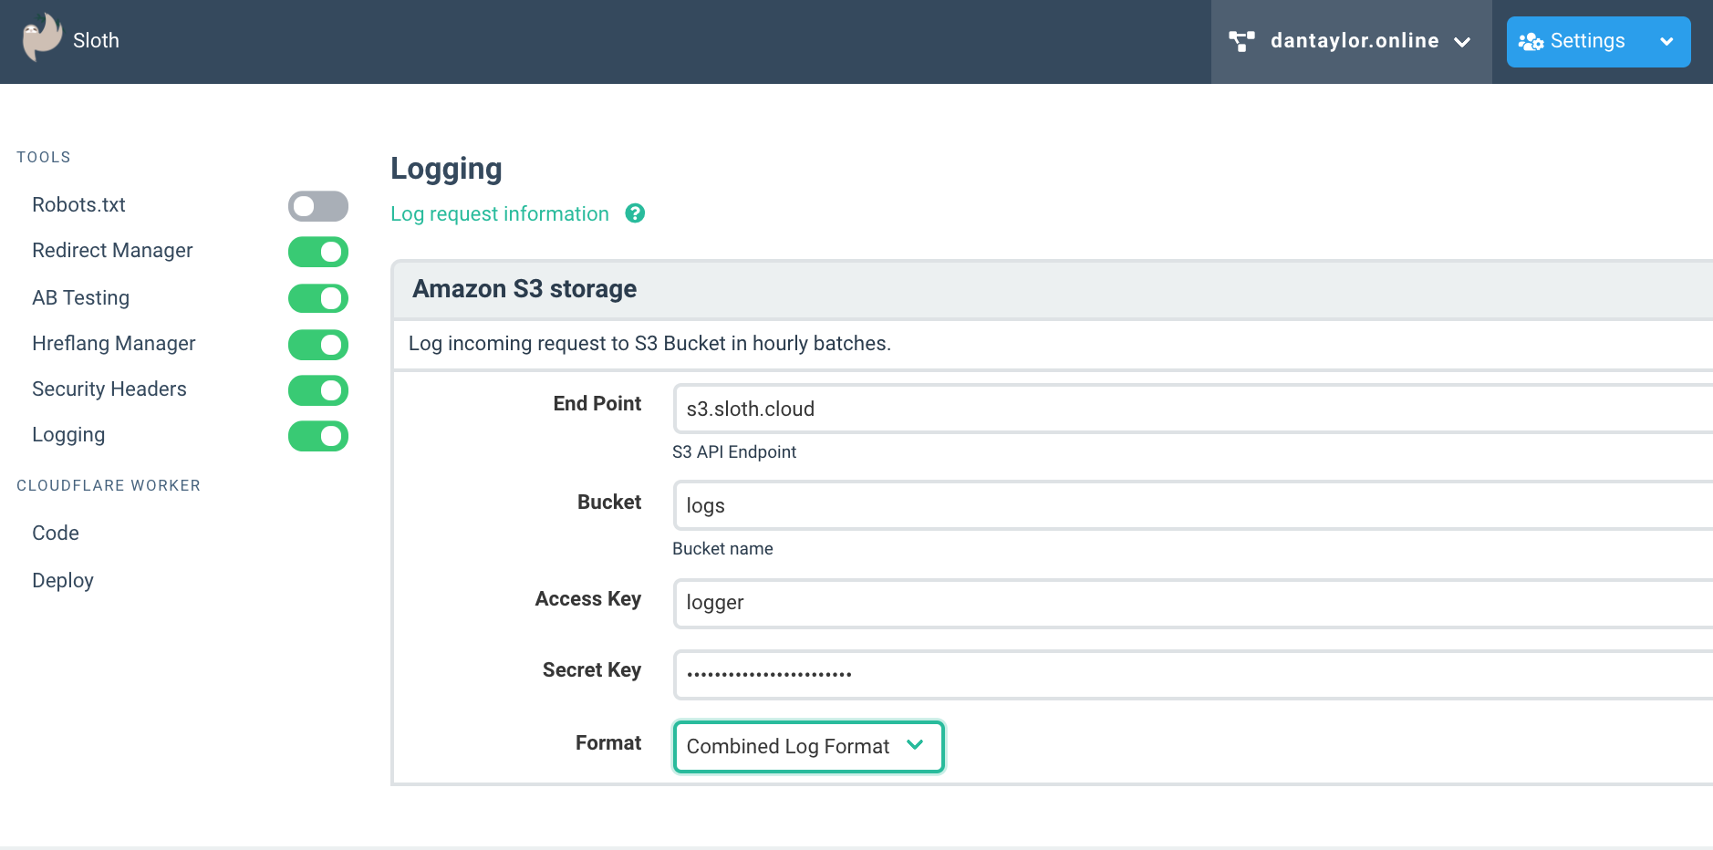Switch off the Hreflang Manager toggle
1713x850 pixels.
click(x=317, y=345)
